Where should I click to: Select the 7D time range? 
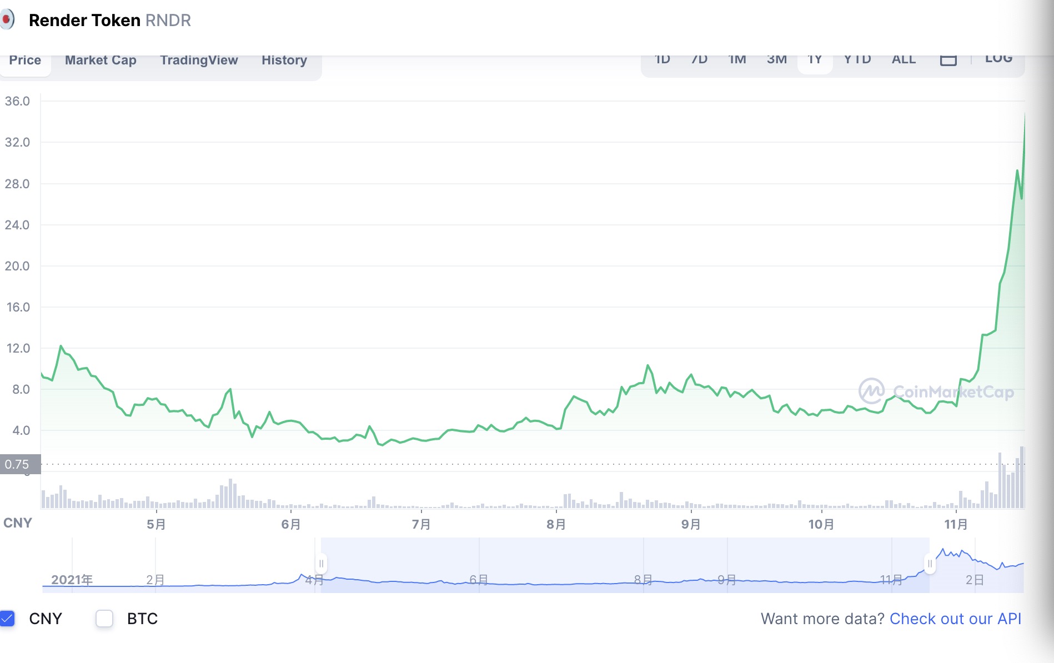point(699,59)
